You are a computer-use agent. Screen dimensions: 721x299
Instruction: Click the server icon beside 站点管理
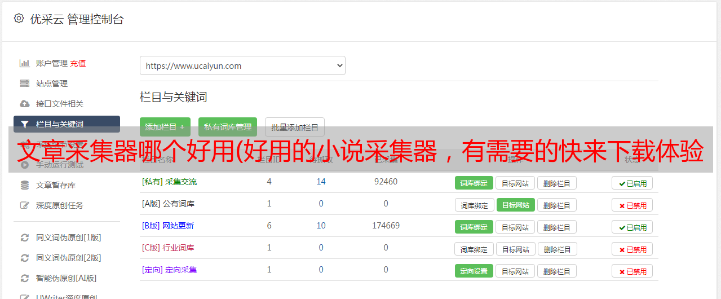pos(24,83)
